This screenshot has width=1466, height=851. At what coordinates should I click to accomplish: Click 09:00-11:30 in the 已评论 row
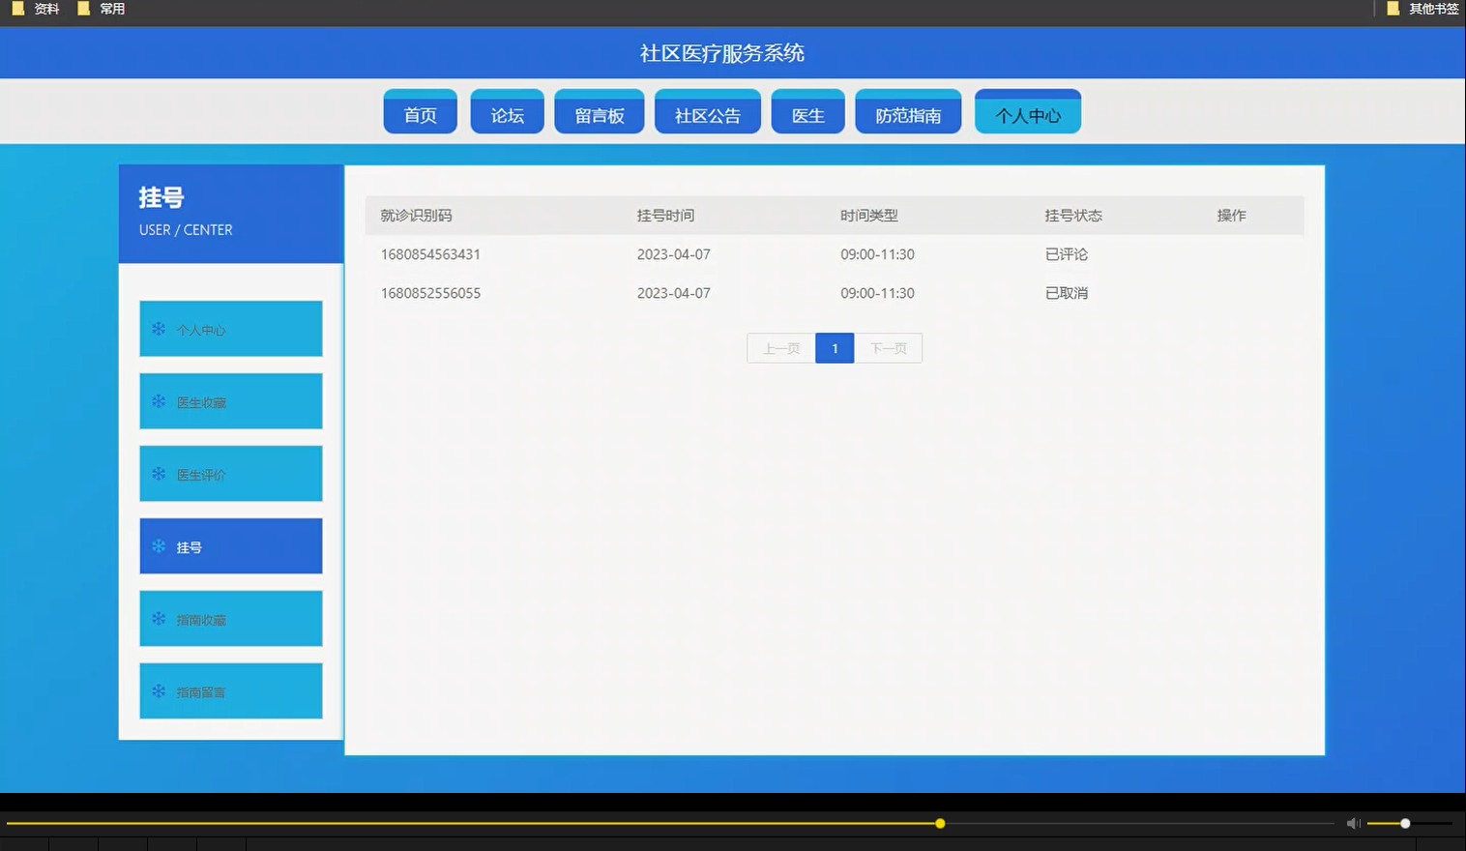pos(877,254)
